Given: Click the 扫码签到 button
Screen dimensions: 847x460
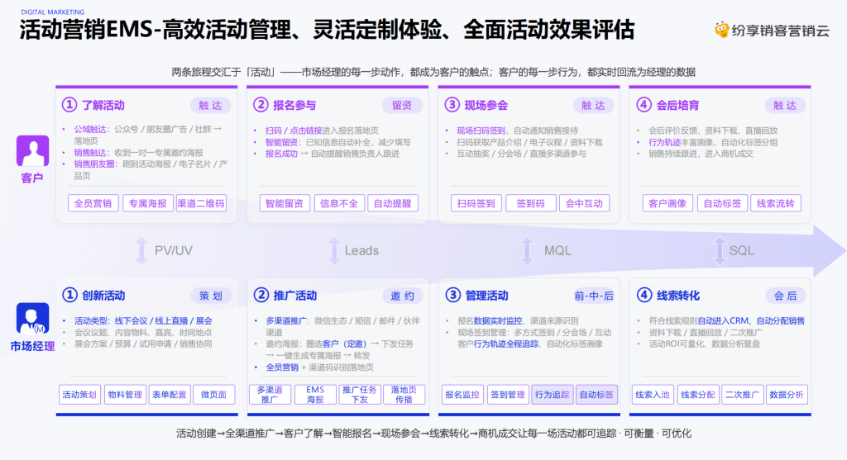Looking at the screenshot, I should (476, 203).
